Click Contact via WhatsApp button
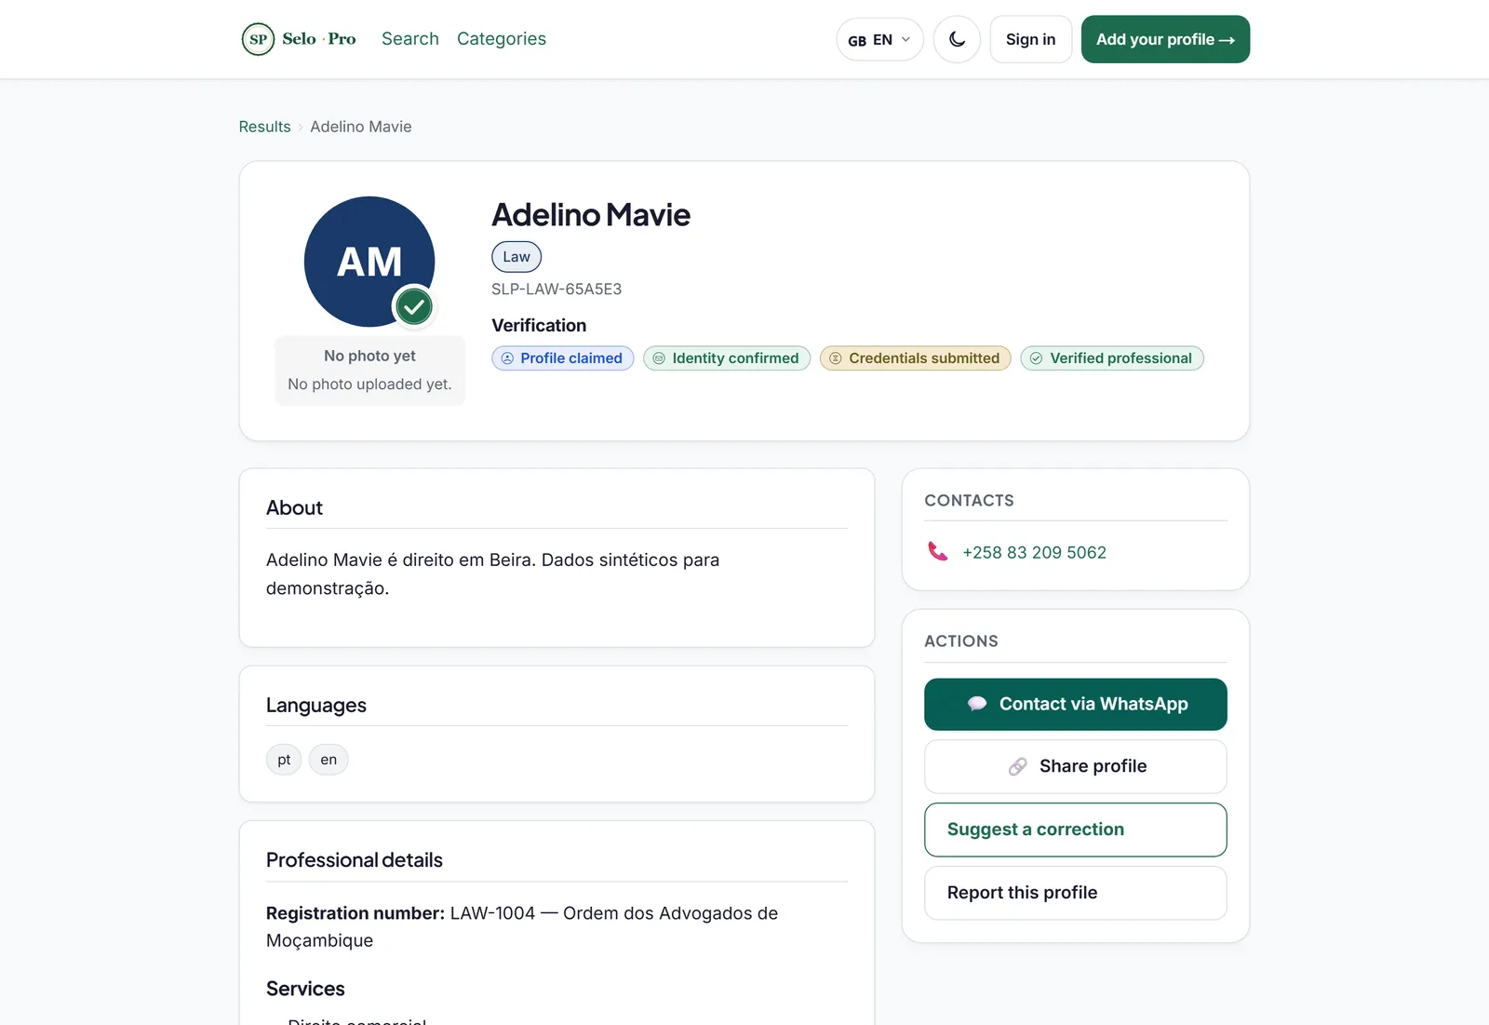 click(1076, 705)
